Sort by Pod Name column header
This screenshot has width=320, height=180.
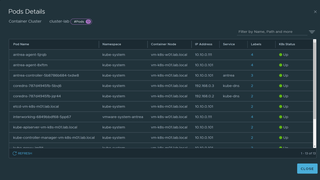21,44
